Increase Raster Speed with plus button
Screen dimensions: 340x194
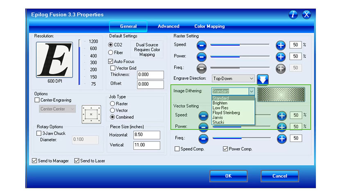[281, 45]
